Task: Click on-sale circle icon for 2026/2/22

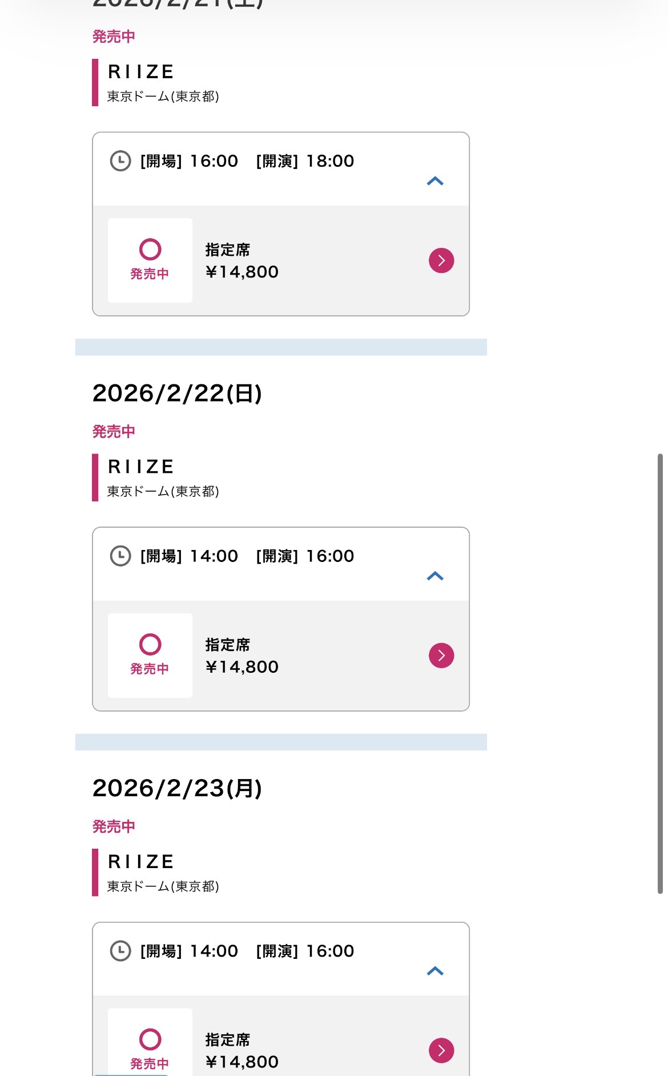Action: tap(150, 645)
